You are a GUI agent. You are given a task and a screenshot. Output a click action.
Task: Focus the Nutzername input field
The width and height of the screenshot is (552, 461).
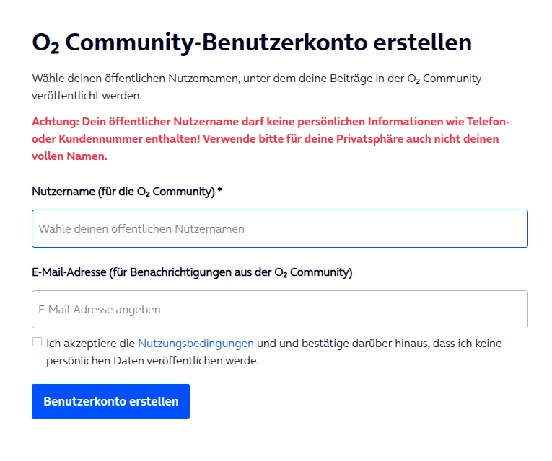(x=279, y=229)
